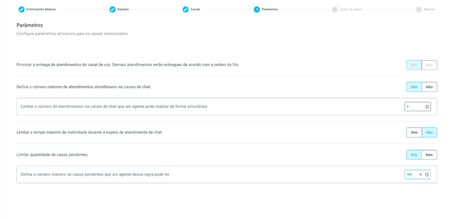Click the Equipes completed step checkmark icon
The image size is (452, 219).
(x=112, y=9)
